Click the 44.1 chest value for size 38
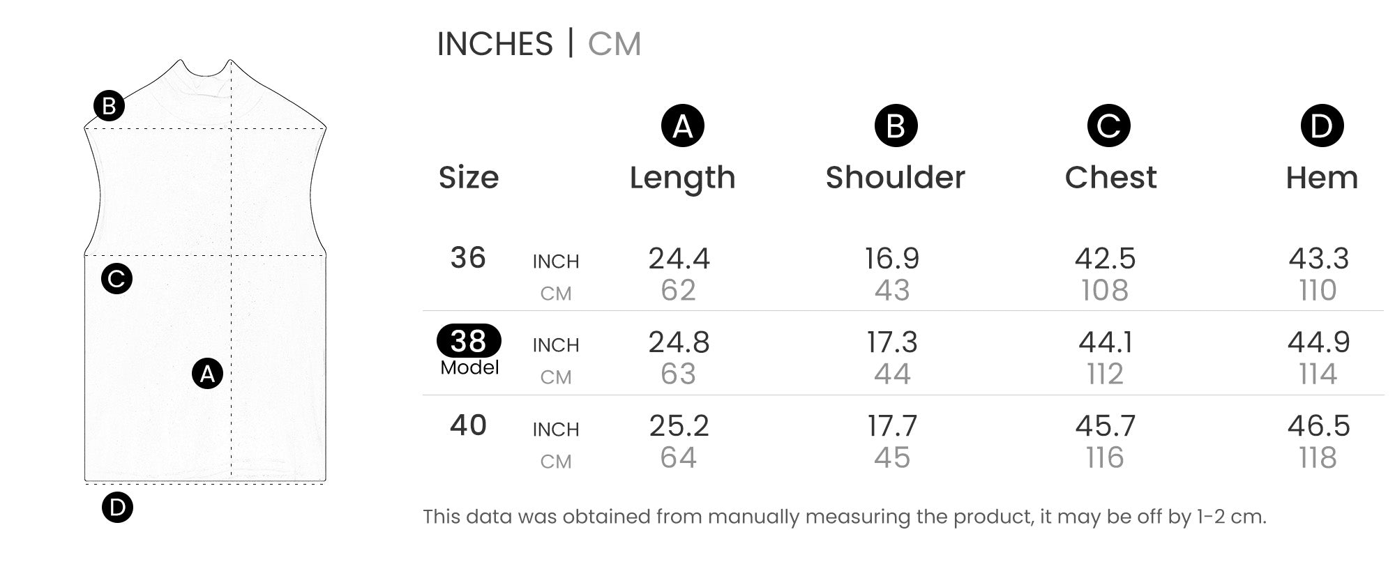This screenshot has height=562, width=1395. pos(1106,342)
